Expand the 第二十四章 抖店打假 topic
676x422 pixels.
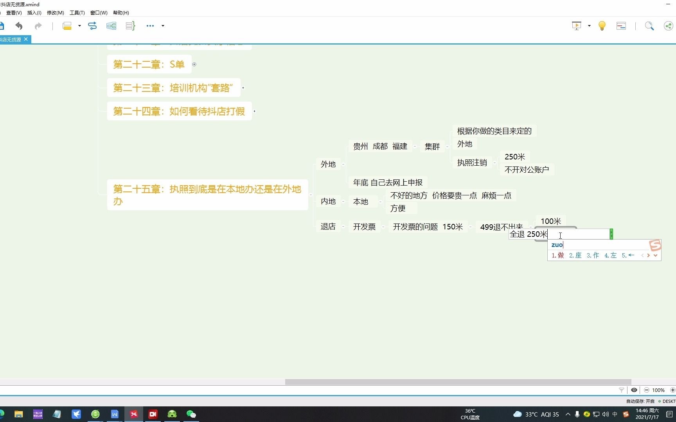point(254,111)
